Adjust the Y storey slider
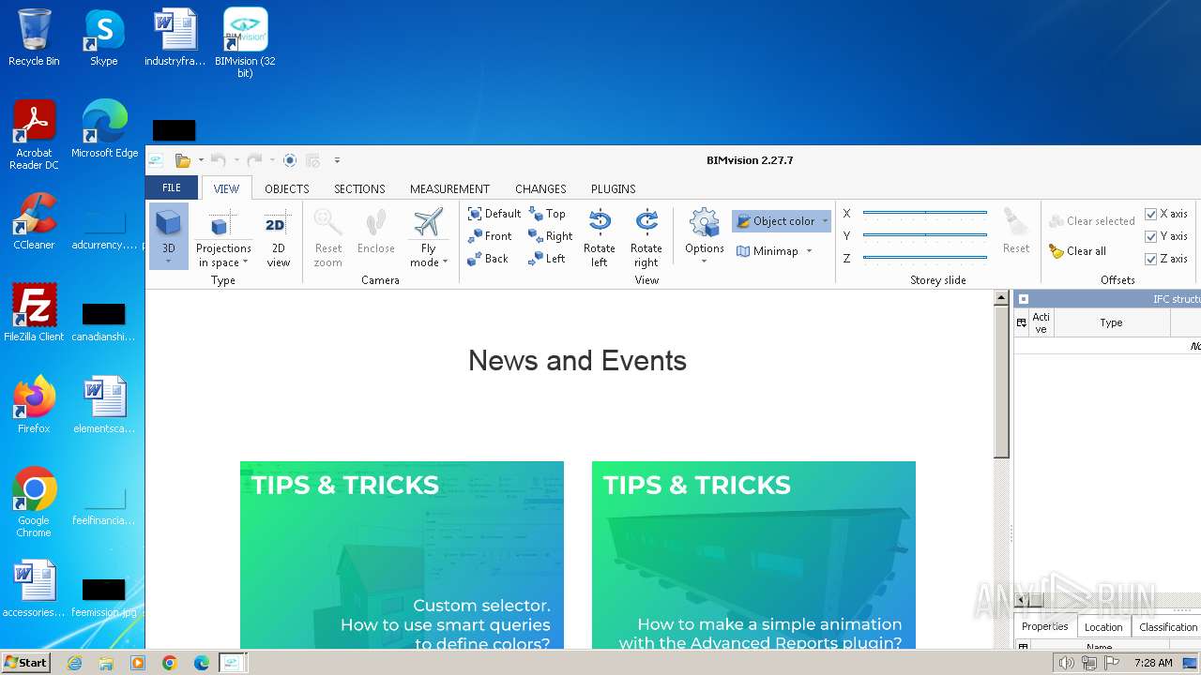 (x=924, y=235)
